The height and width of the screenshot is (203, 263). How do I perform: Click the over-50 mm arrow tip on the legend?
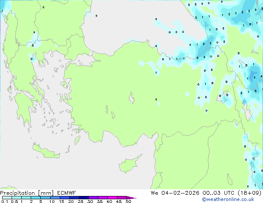pyautogui.click(x=131, y=198)
